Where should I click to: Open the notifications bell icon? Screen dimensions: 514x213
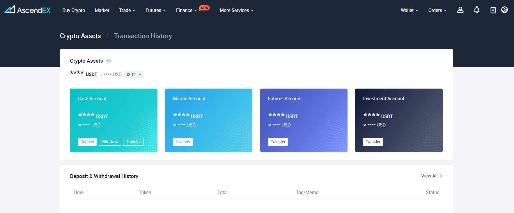[x=476, y=10]
